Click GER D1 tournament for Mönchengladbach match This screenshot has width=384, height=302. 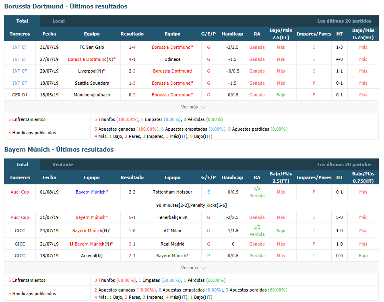(x=20, y=95)
